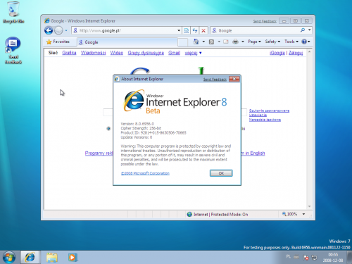Click the magnifier search icon
Viewport: 352px width, 264px height.
point(303,30)
